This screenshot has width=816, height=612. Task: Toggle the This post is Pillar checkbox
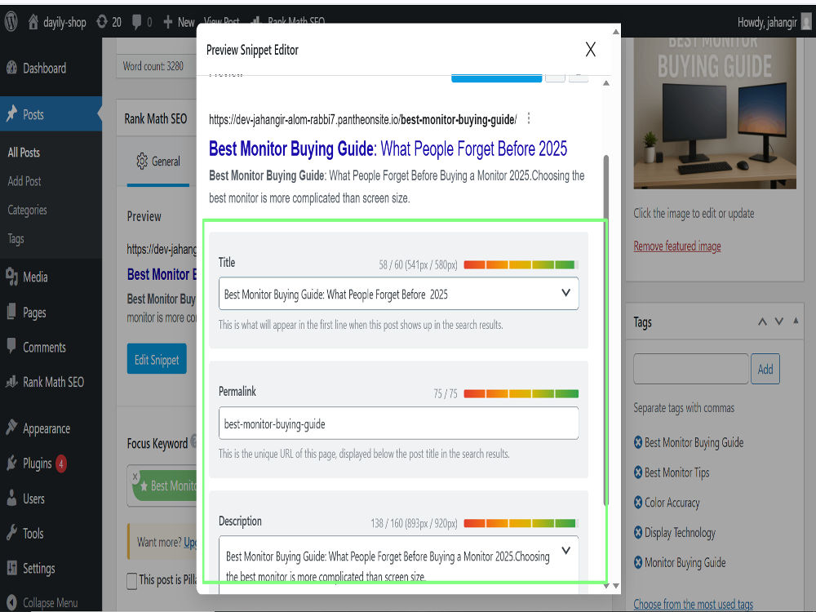(x=132, y=580)
